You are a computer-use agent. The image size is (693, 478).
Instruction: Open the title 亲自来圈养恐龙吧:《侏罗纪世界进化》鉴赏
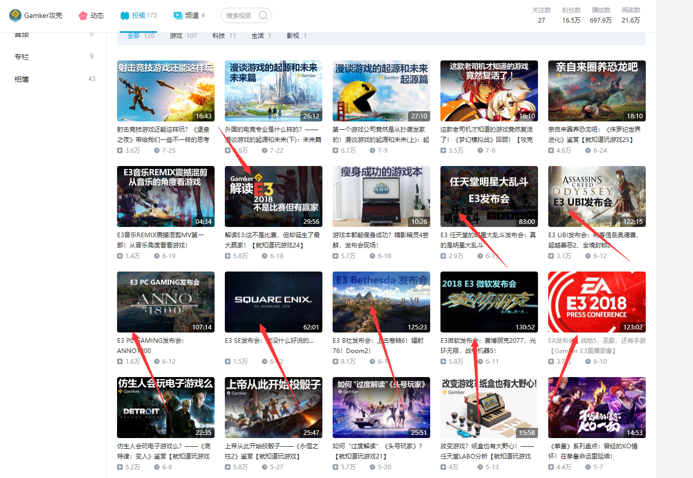click(594, 135)
